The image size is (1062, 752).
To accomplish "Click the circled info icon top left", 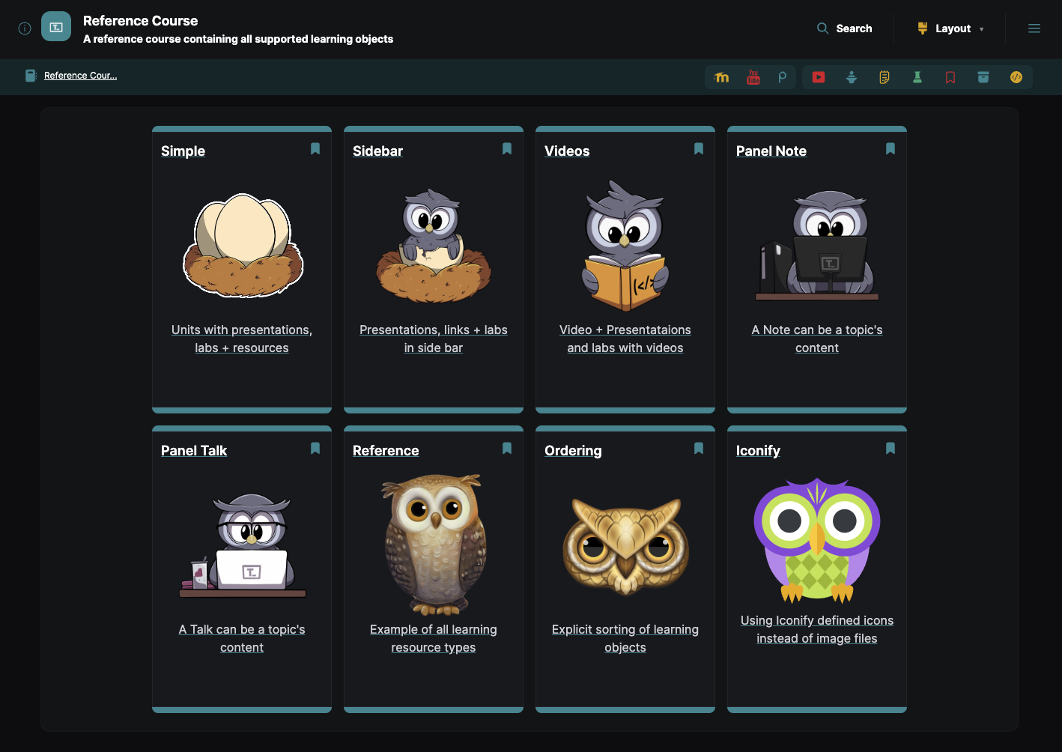I will coord(24,28).
